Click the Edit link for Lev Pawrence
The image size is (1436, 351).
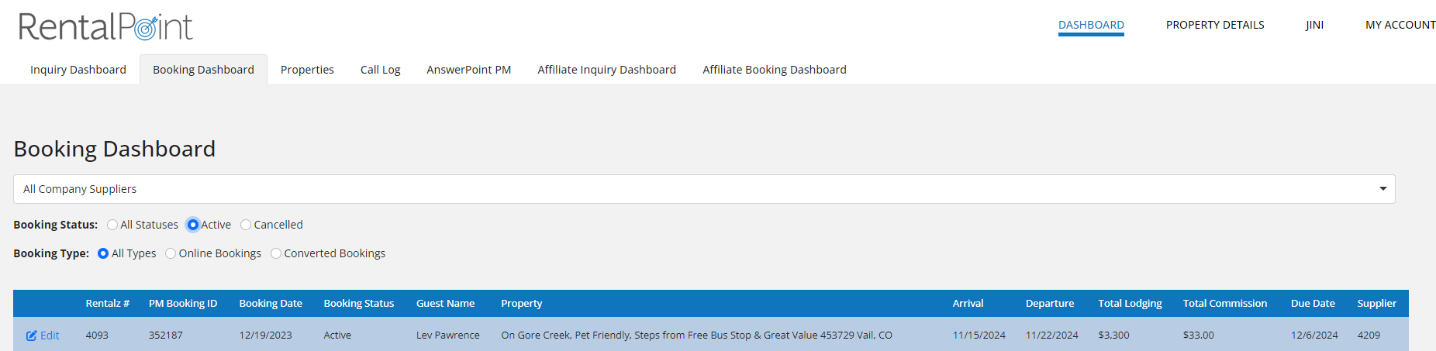50,336
